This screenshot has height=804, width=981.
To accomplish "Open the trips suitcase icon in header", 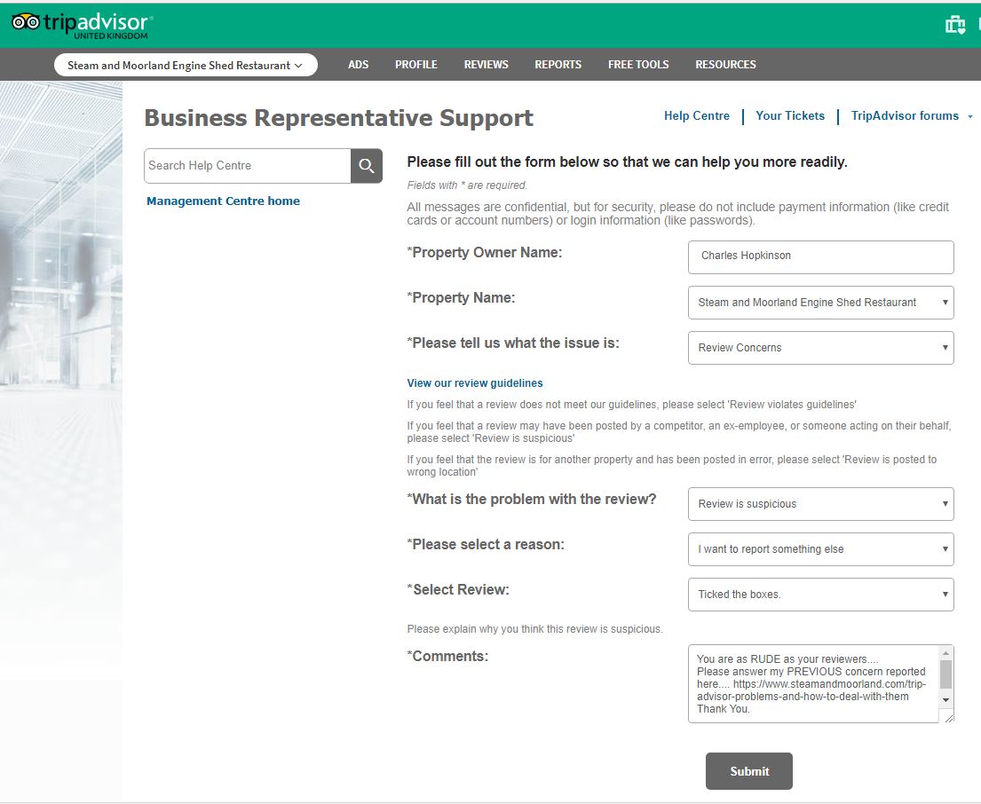I will 954,25.
